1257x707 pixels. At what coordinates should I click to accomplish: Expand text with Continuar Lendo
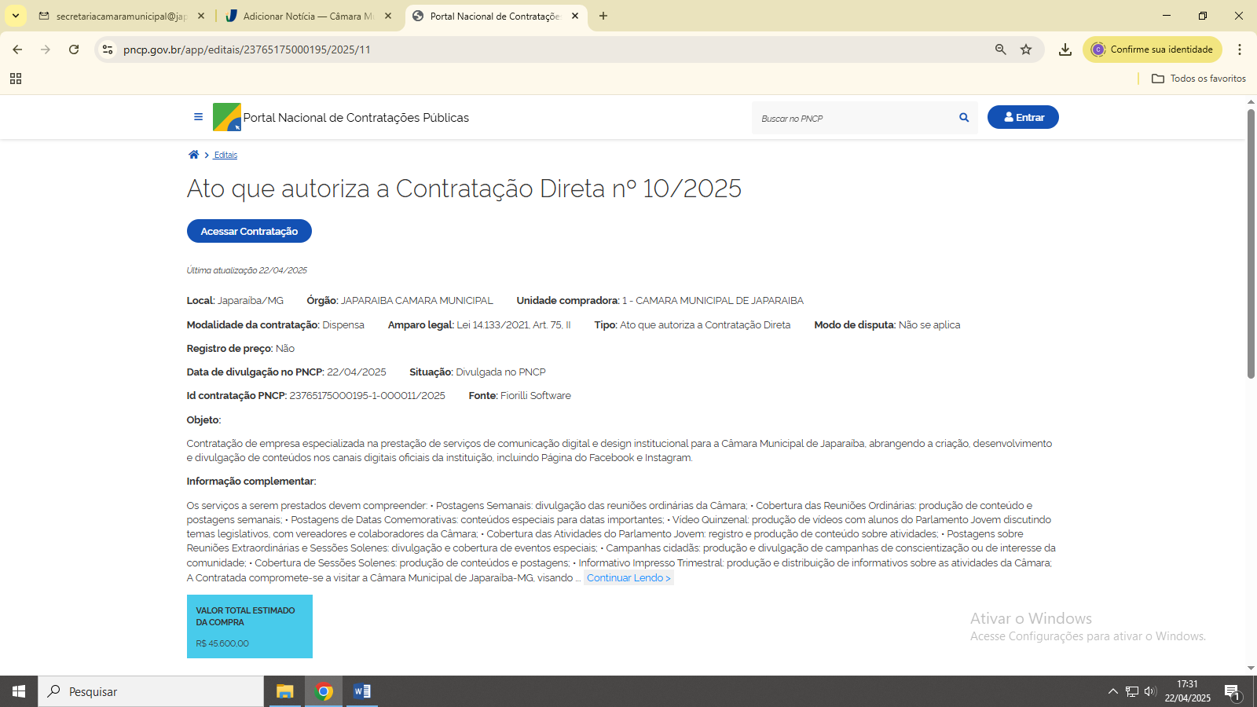click(x=628, y=578)
